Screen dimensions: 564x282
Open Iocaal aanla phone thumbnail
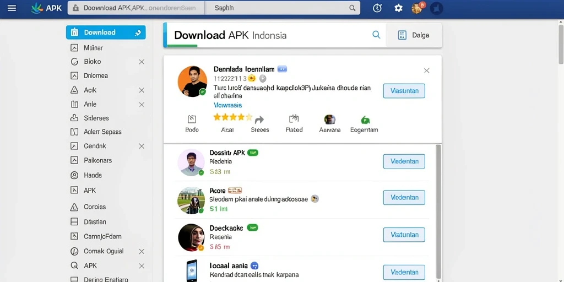pos(192,271)
